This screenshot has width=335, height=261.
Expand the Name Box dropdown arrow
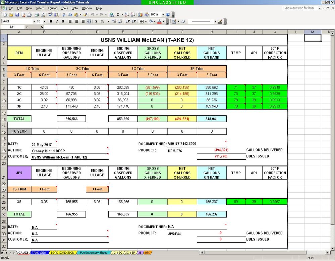(27, 27)
